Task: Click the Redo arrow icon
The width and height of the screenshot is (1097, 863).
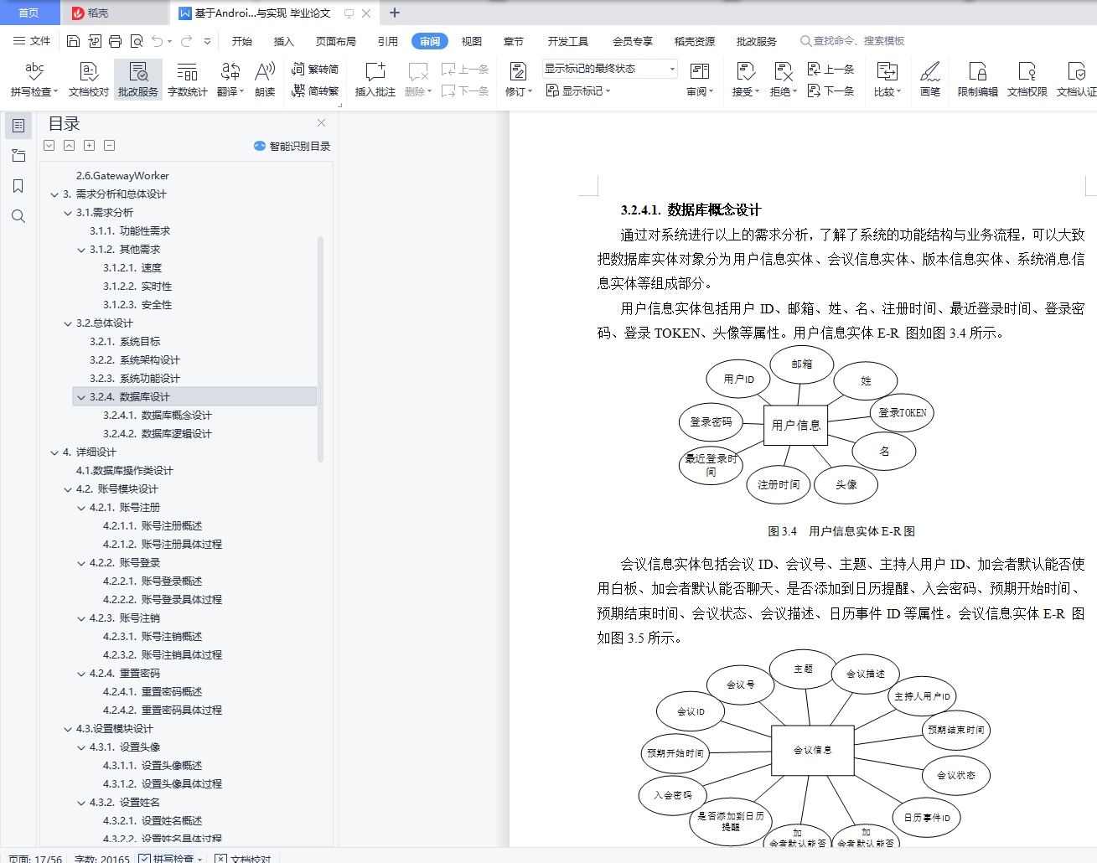Action: [x=186, y=41]
